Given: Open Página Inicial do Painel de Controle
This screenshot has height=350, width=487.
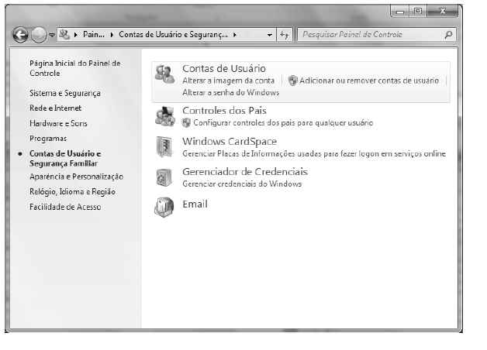Looking at the screenshot, I should (x=75, y=68).
